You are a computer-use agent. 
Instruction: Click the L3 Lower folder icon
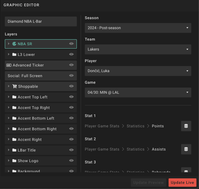pos(14,54)
